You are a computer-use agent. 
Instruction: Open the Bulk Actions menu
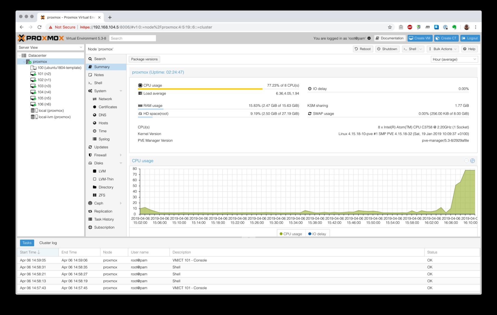point(443,49)
